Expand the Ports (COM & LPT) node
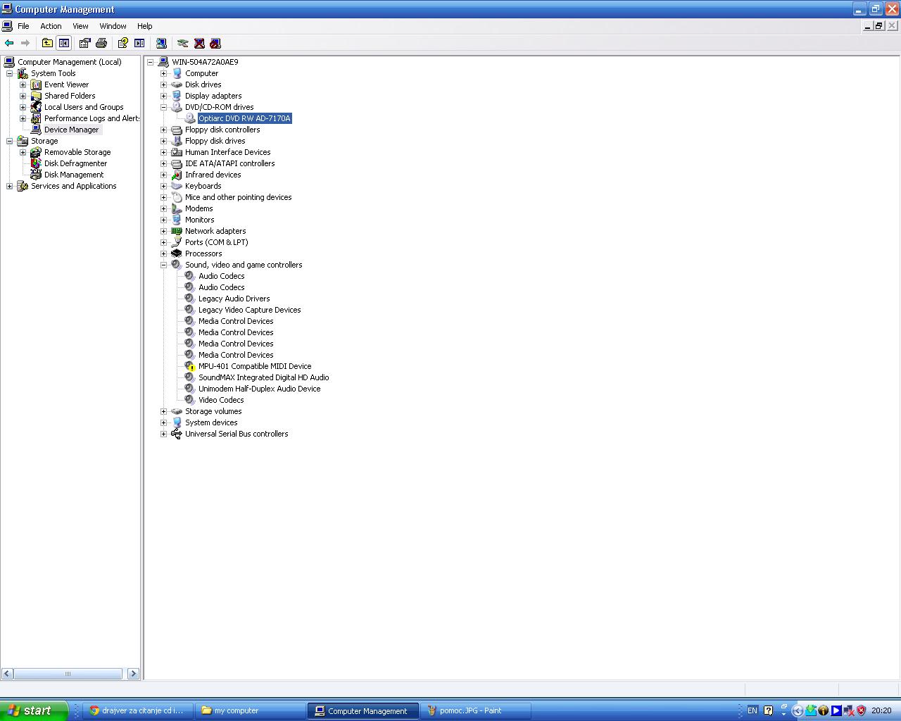The height and width of the screenshot is (721, 901). tap(164, 242)
